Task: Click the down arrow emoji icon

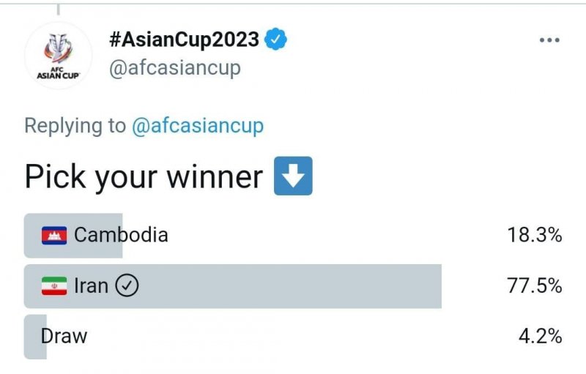Action: pyautogui.click(x=293, y=176)
